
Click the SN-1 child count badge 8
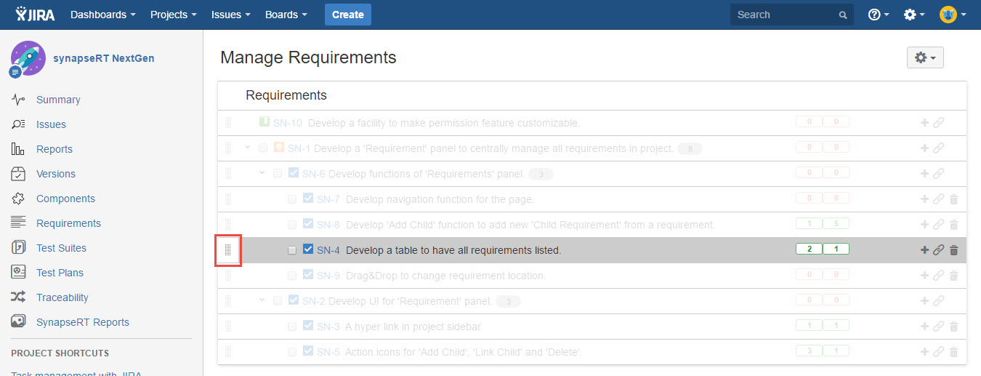[x=690, y=149]
